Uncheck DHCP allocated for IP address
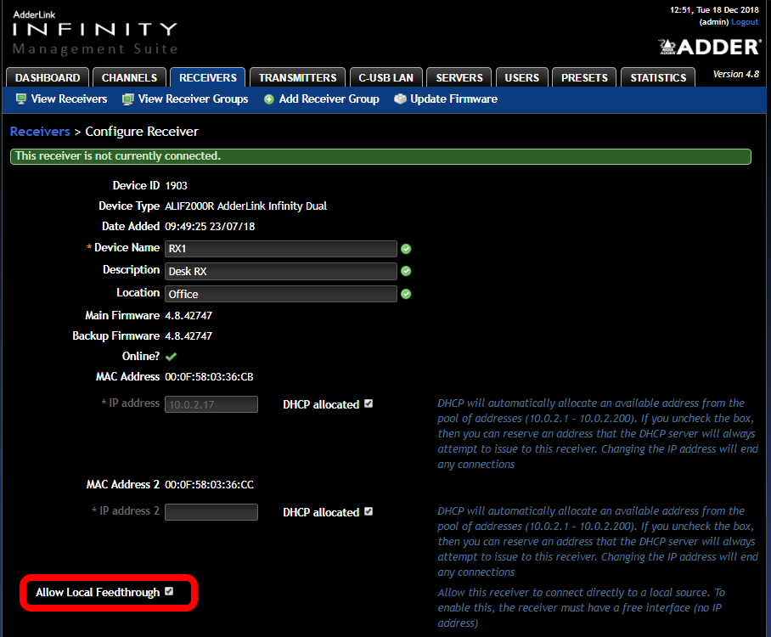This screenshot has height=637, width=771. point(369,403)
